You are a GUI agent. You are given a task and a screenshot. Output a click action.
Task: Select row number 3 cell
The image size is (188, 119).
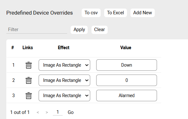click(x=13, y=96)
